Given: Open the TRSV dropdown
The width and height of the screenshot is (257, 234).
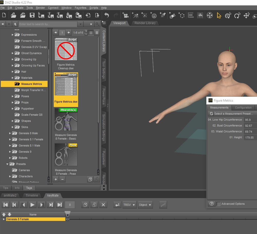Looking at the screenshot, I should pos(129,205).
